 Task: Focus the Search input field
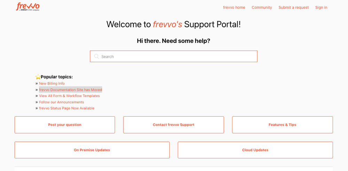pos(173,57)
